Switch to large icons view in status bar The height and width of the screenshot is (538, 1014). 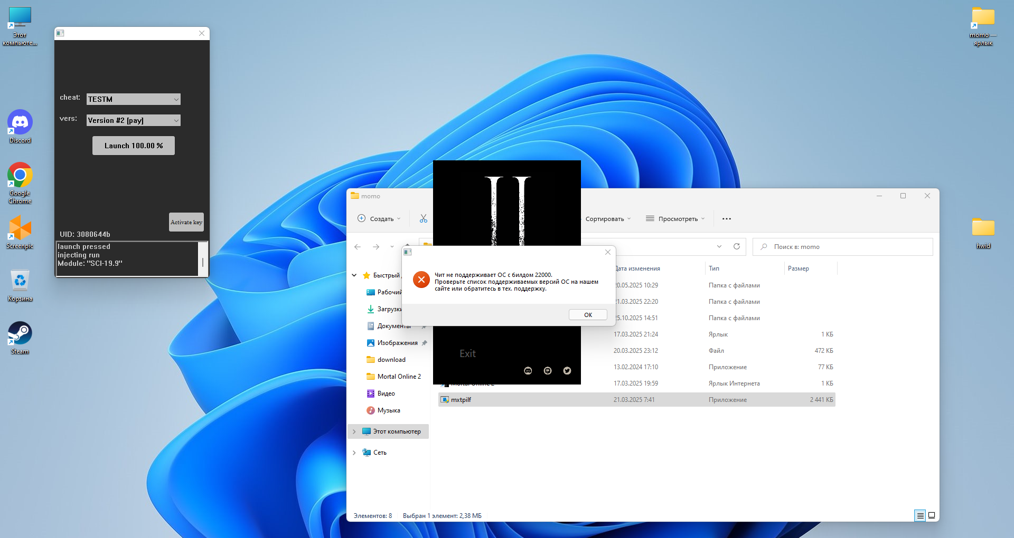(x=932, y=516)
